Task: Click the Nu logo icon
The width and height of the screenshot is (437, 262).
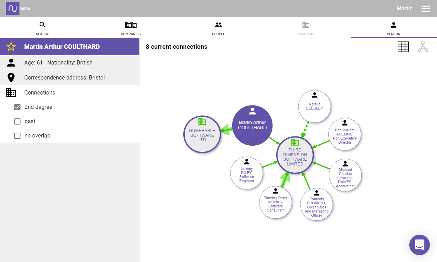Action: 13,9
